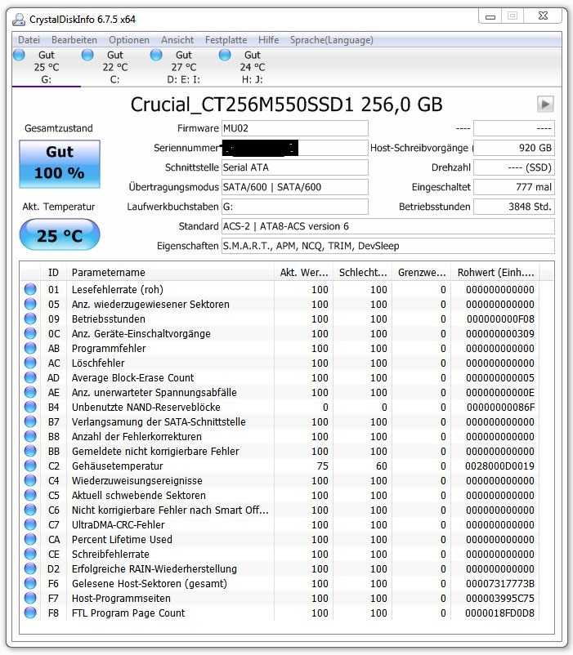Open the Datei menu
Viewport: 573px width, 655px height.
click(x=29, y=40)
